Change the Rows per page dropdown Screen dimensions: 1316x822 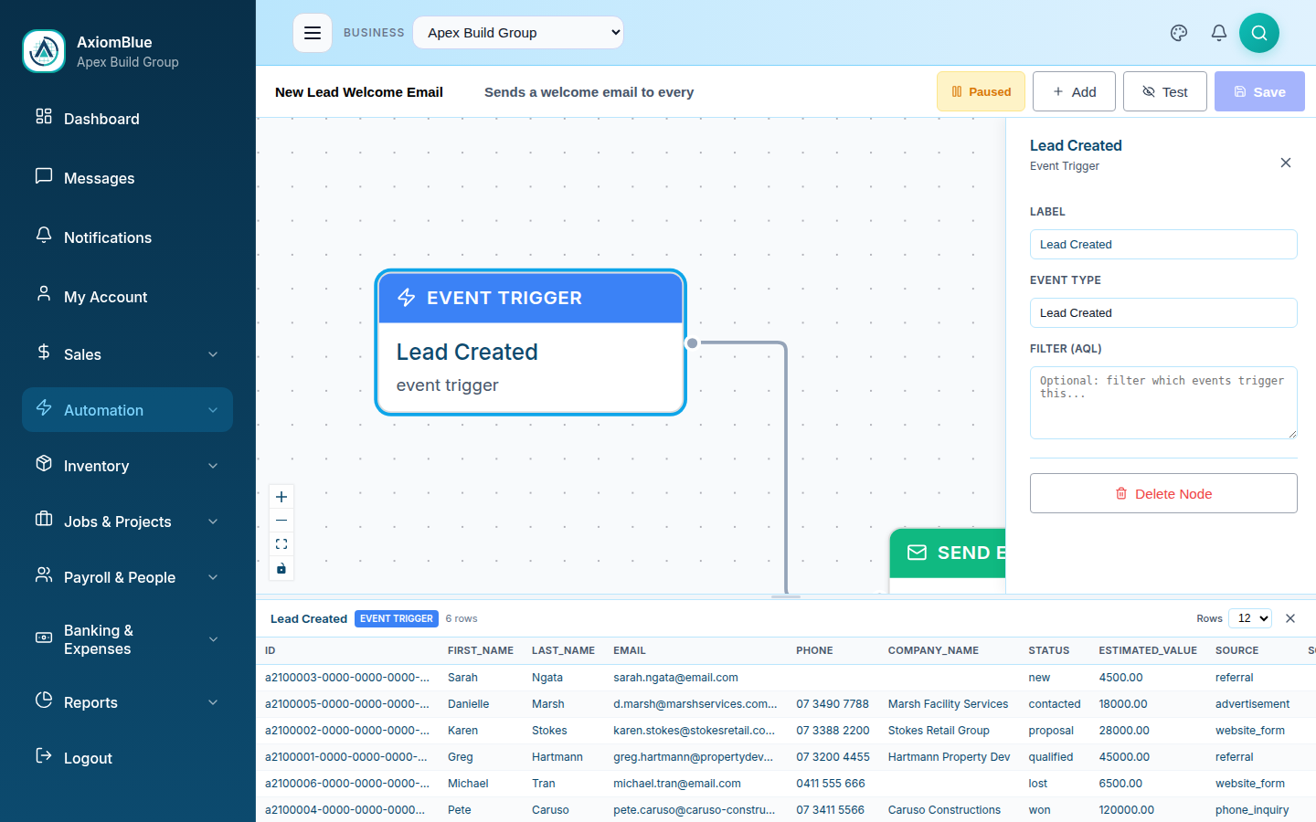point(1250,618)
